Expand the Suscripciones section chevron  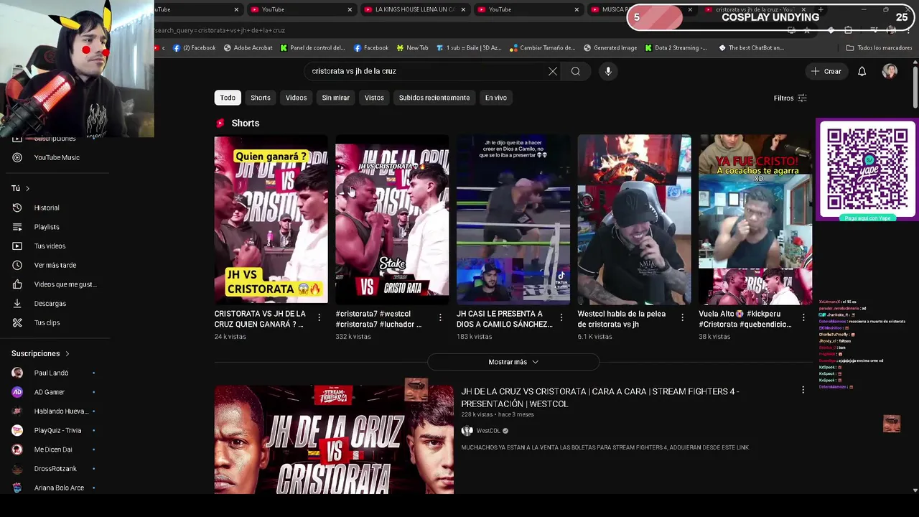pos(67,353)
